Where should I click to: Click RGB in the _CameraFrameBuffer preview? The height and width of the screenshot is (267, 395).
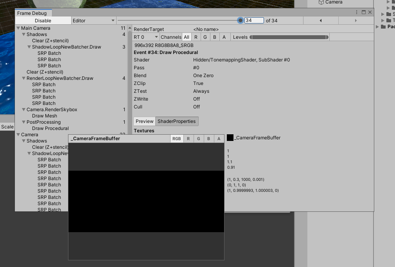click(x=176, y=138)
